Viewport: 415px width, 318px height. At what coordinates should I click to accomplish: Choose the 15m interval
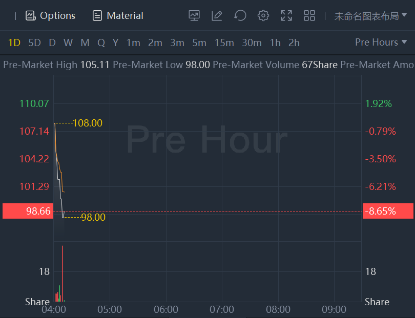point(224,43)
